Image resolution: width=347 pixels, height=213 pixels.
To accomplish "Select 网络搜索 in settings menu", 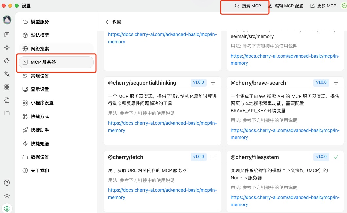I will pos(56,49).
